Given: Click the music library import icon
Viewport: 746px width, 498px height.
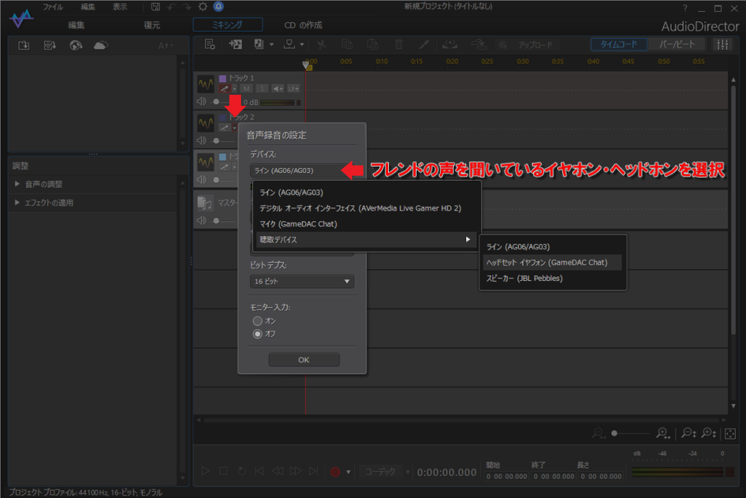Looking at the screenshot, I should pyautogui.click(x=259, y=44).
